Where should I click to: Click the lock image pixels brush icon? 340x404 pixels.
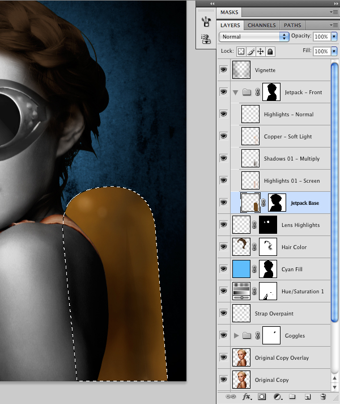click(x=251, y=52)
